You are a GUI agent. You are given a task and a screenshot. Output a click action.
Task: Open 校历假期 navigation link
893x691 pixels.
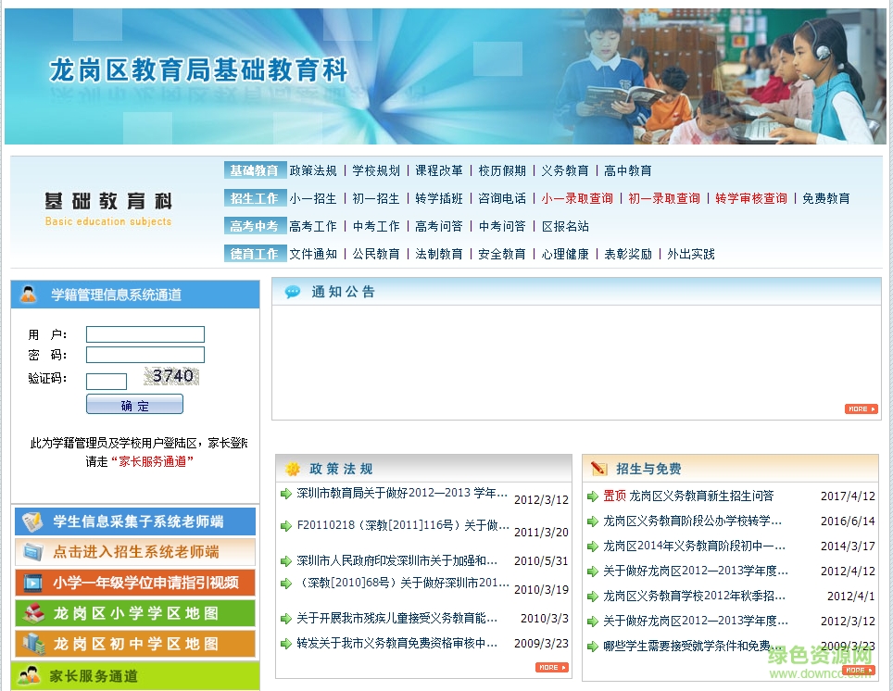(x=502, y=170)
